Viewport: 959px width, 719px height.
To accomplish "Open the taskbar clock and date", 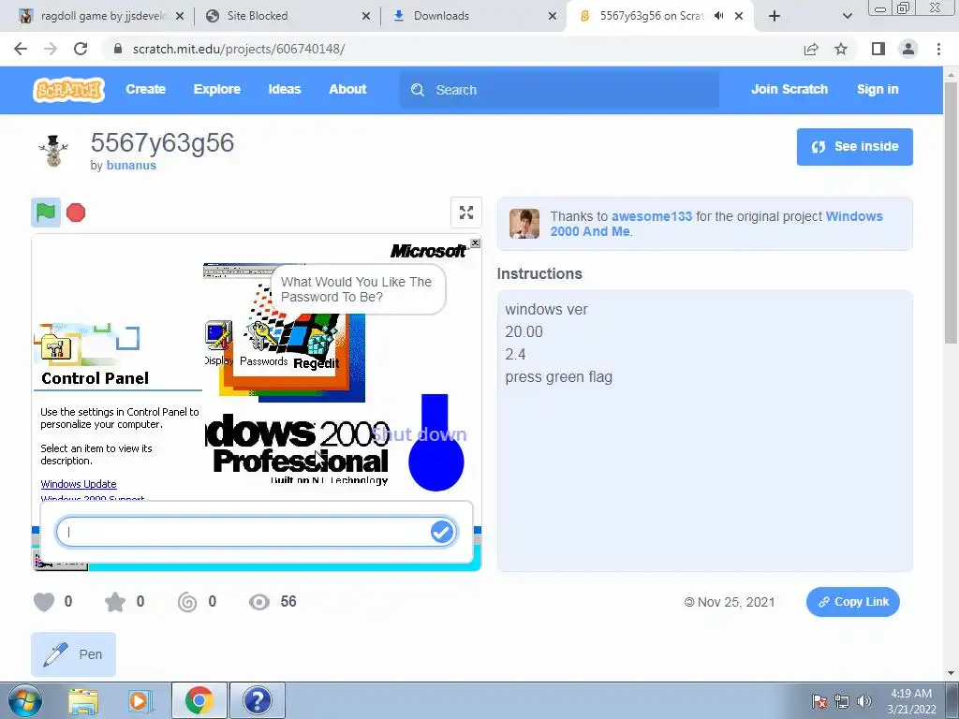I will coord(911,701).
